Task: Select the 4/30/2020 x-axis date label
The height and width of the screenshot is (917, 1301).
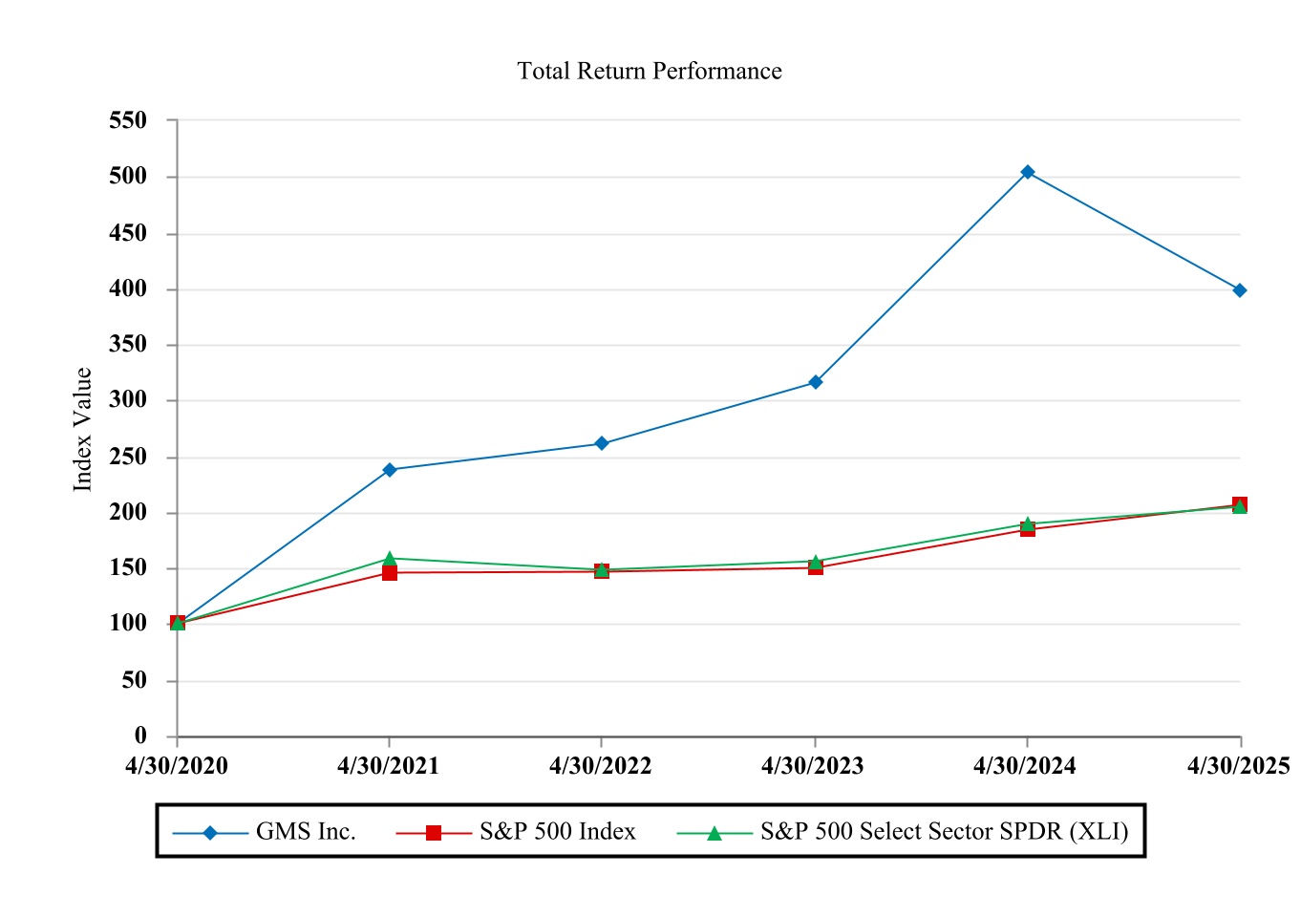Action: [x=177, y=766]
